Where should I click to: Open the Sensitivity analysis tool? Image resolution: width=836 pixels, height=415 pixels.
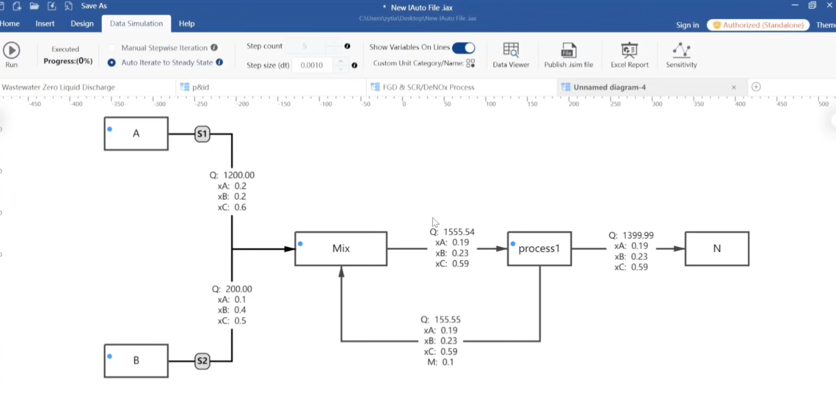pos(681,55)
